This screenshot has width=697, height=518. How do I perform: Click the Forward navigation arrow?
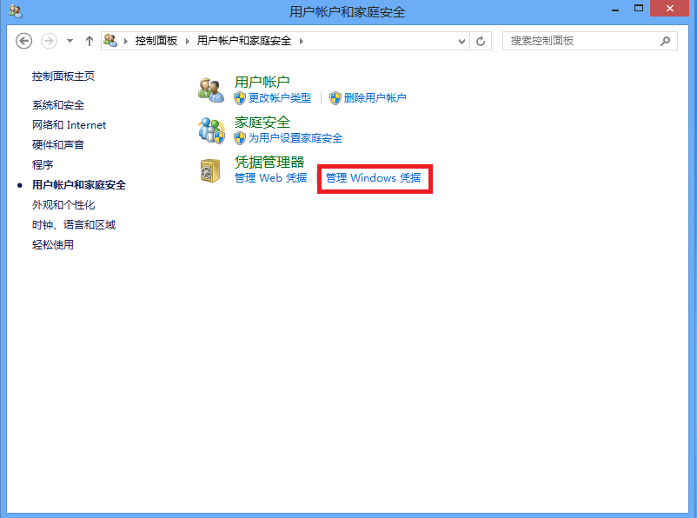[49, 41]
